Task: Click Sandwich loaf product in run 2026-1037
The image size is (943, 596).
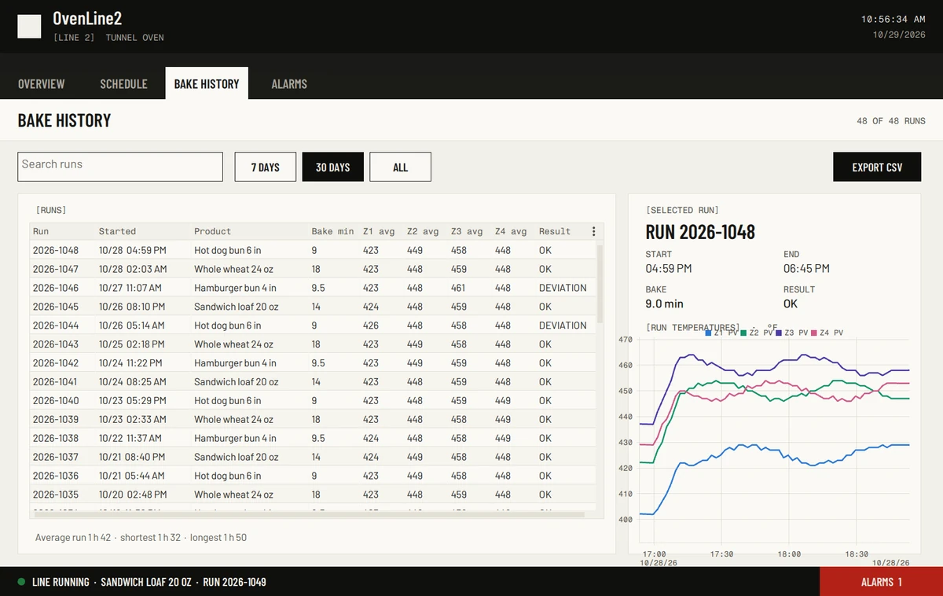Action: coord(237,458)
